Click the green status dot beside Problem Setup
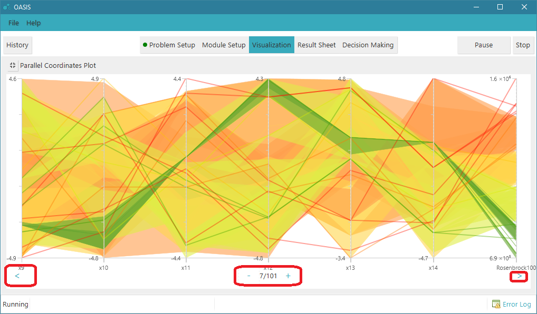The width and height of the screenshot is (537, 314). click(145, 45)
